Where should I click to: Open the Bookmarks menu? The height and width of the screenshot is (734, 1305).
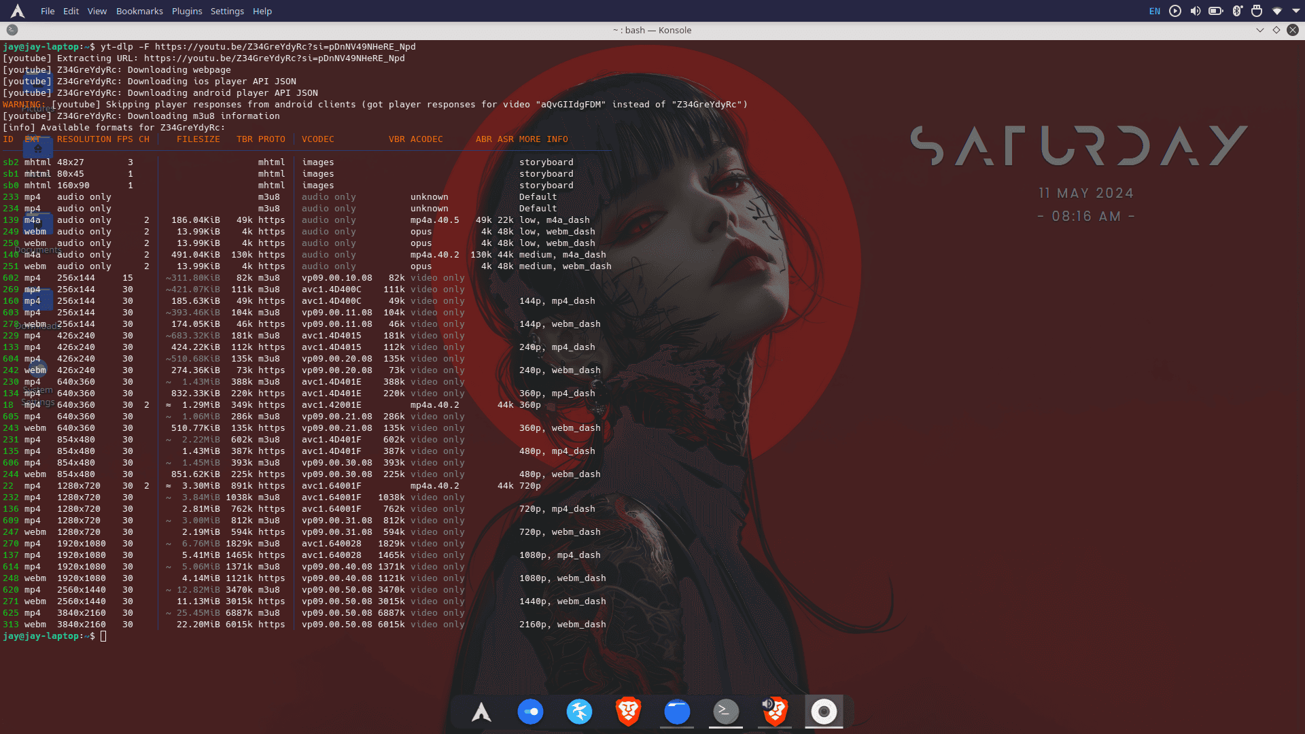(139, 11)
